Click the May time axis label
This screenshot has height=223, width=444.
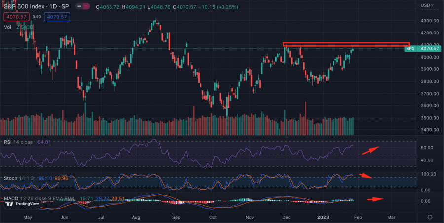(x=28, y=217)
